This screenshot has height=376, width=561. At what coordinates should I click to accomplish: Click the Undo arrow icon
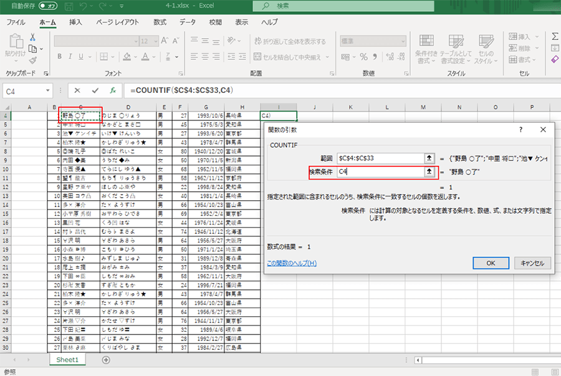tap(83, 6)
